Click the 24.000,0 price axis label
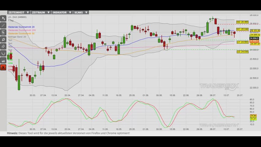 [x=254, y=50]
